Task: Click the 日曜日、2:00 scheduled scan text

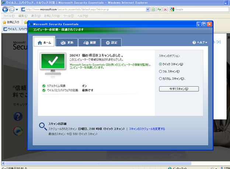Action: [101, 129]
